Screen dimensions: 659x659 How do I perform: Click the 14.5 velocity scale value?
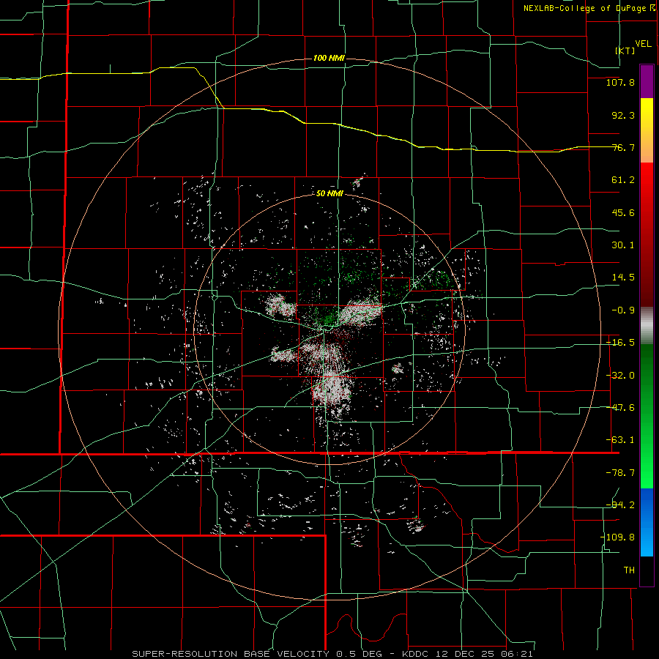pos(623,278)
